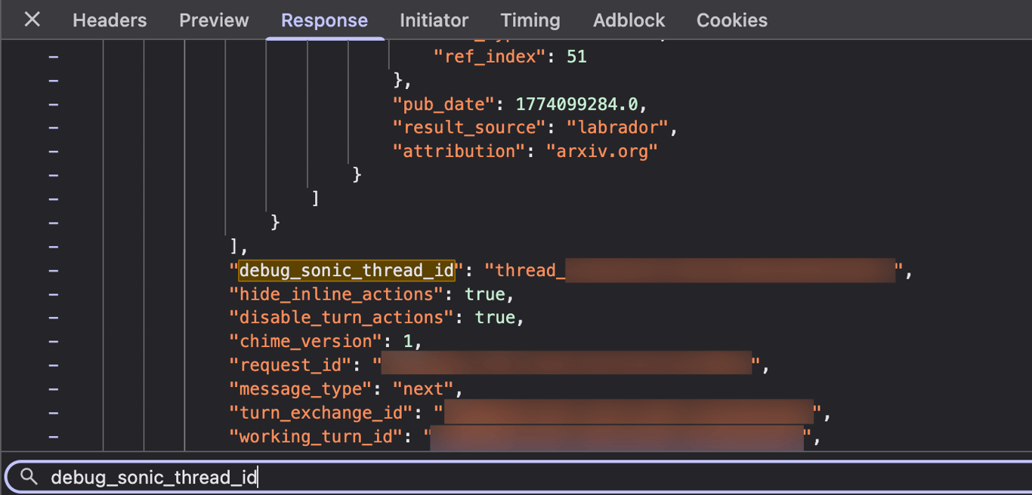The width and height of the screenshot is (1032, 495).
Task: Select the Response tab
Action: (x=325, y=20)
